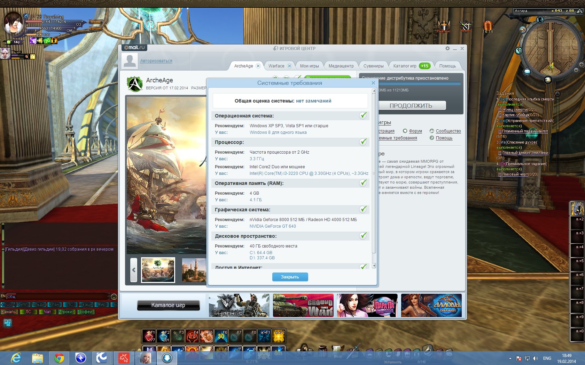Open Internet Explorer from the taskbar
Viewport: 585px width, 365px height.
16,358
